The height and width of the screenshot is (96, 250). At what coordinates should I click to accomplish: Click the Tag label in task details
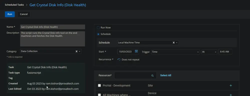pyautogui.click(x=10, y=78)
